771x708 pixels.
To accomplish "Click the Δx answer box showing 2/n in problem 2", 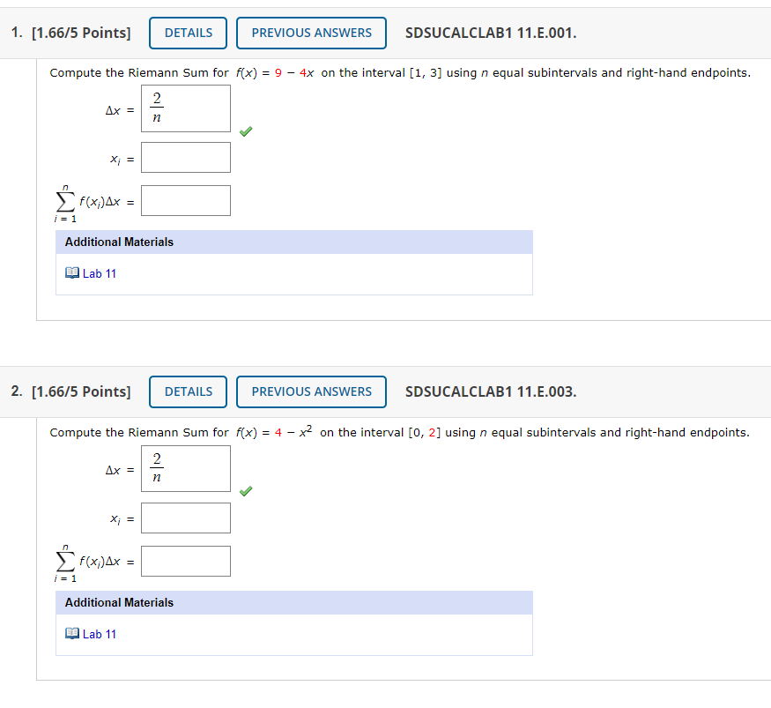I will pos(185,468).
